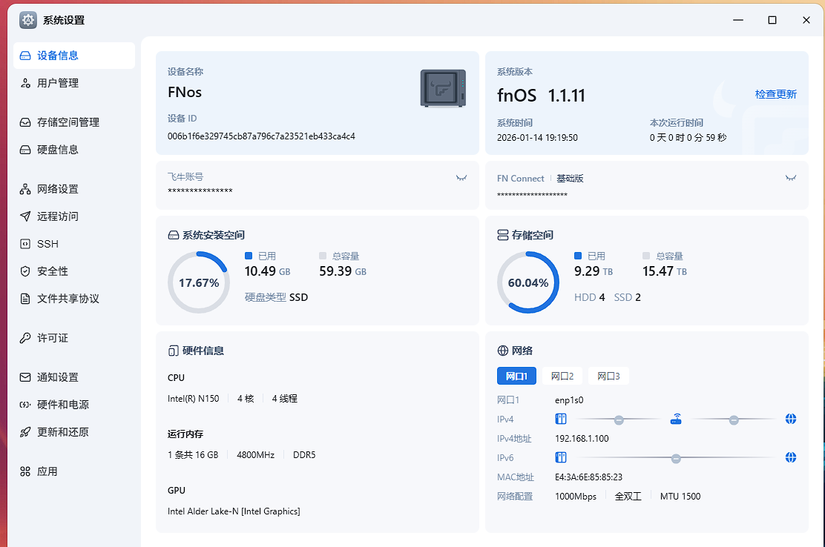Click the device ID string

tap(261, 136)
